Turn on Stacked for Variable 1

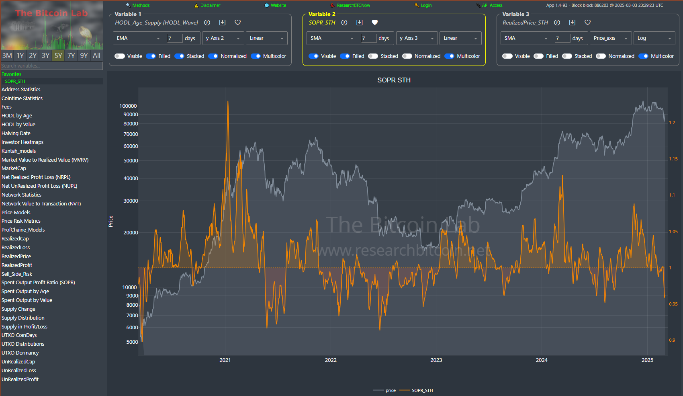pos(179,56)
